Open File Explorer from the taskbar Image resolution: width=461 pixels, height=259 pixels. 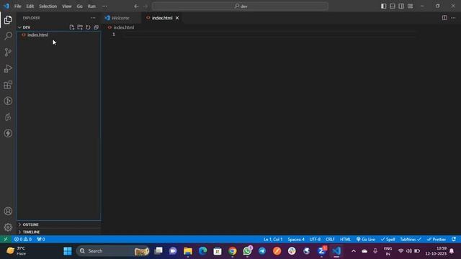[x=188, y=251]
